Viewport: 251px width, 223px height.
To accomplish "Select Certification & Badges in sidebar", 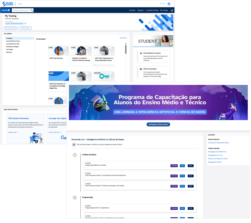I will 12,47.
